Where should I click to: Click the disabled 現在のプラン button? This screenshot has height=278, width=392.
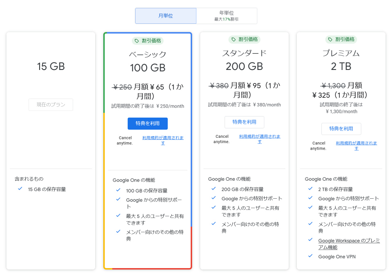click(51, 105)
